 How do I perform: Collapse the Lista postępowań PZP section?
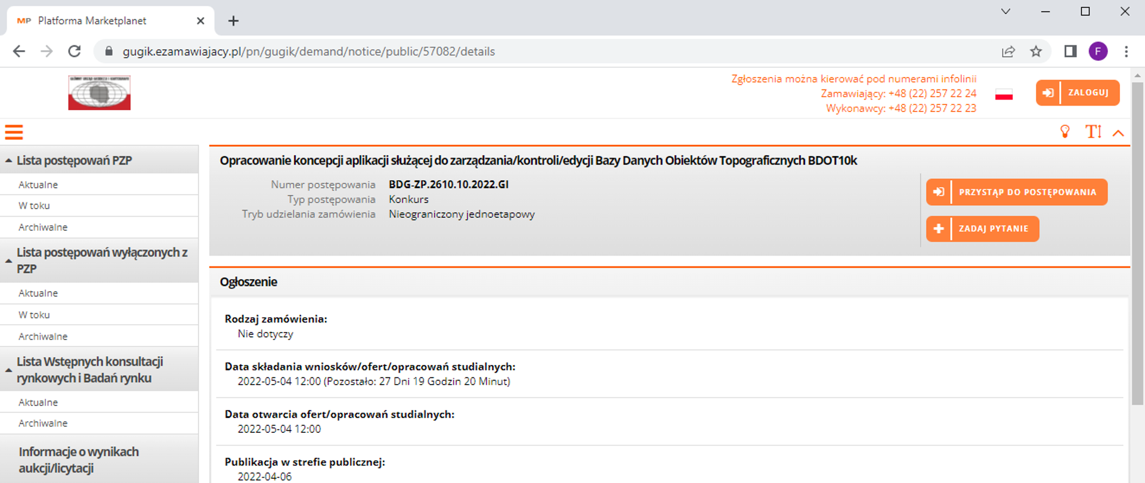coord(9,160)
